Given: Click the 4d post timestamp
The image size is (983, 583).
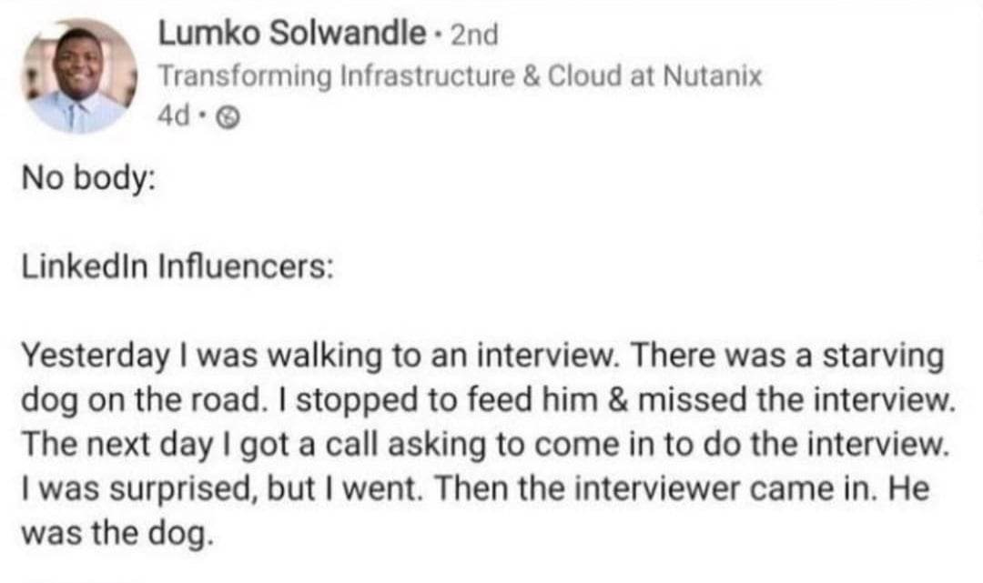Looking at the screenshot, I should [x=173, y=117].
